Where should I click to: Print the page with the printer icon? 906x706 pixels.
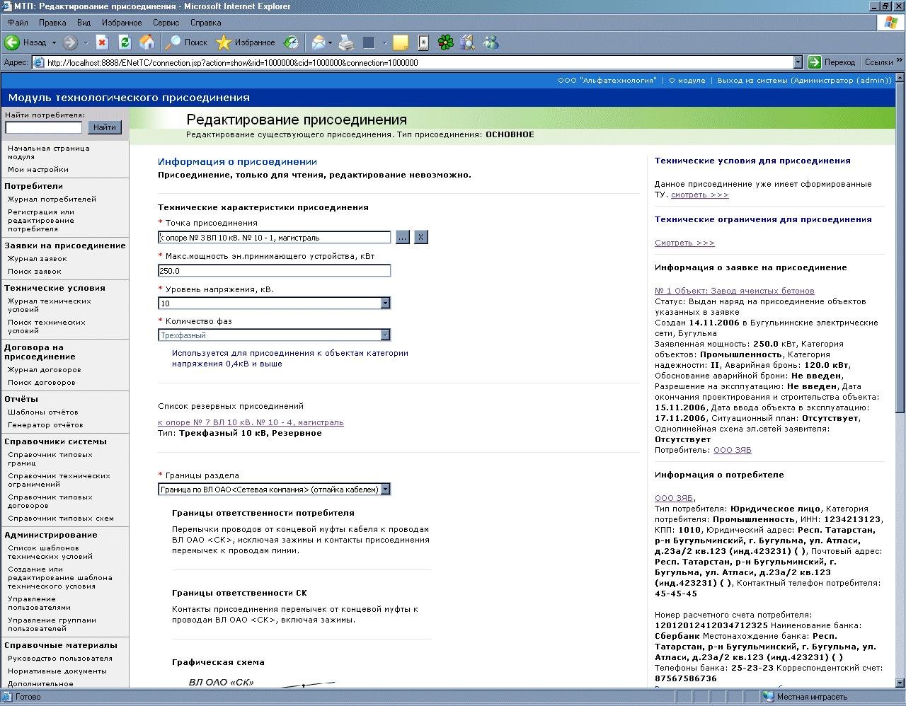(x=346, y=42)
